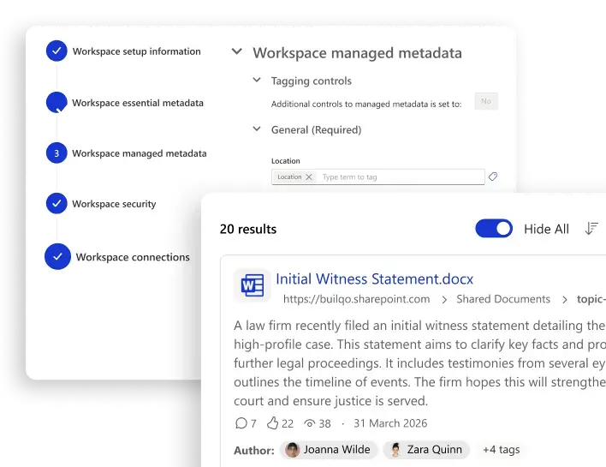The height and width of the screenshot is (467, 606).
Task: Click the tag icon beside Location field
Action: click(493, 177)
